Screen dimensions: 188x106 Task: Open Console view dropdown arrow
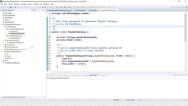point(182,75)
